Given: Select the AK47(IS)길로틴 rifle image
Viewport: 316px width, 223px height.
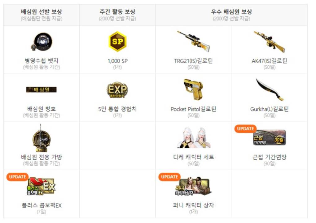Looking at the screenshot, I should pos(269,42).
